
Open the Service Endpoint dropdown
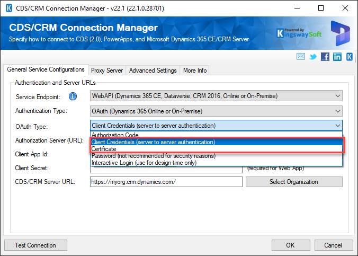(x=216, y=96)
